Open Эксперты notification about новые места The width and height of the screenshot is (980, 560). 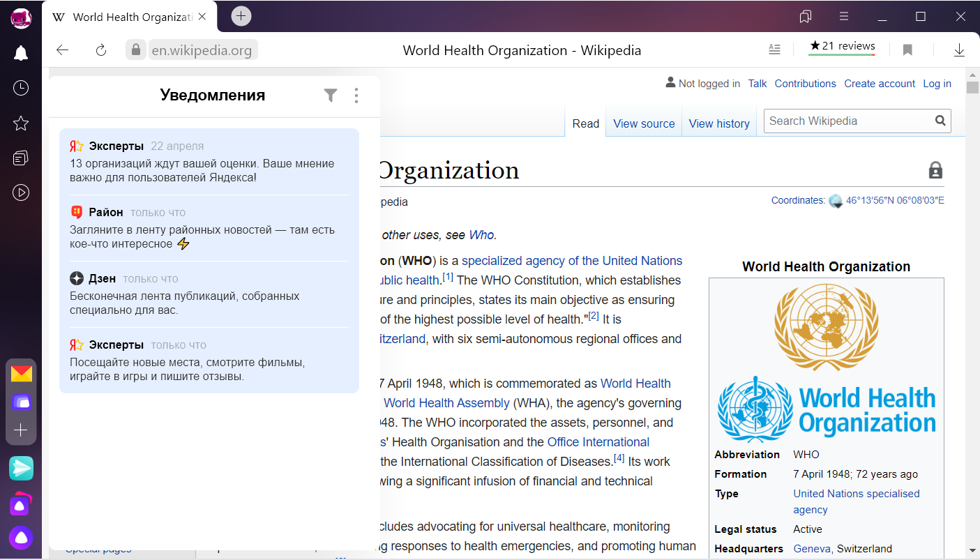pyautogui.click(x=209, y=361)
